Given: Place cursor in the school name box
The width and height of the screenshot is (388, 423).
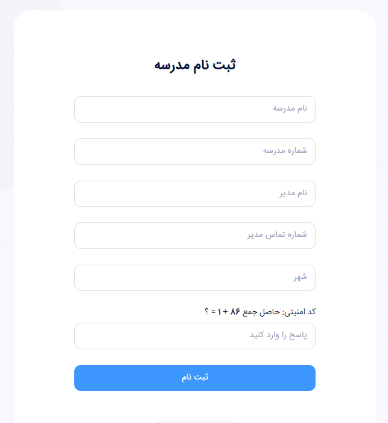Looking at the screenshot, I should pos(194,109).
